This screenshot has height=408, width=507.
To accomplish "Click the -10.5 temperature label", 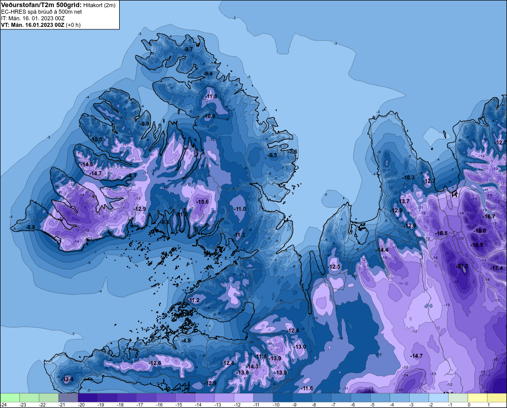I will click(96, 139).
